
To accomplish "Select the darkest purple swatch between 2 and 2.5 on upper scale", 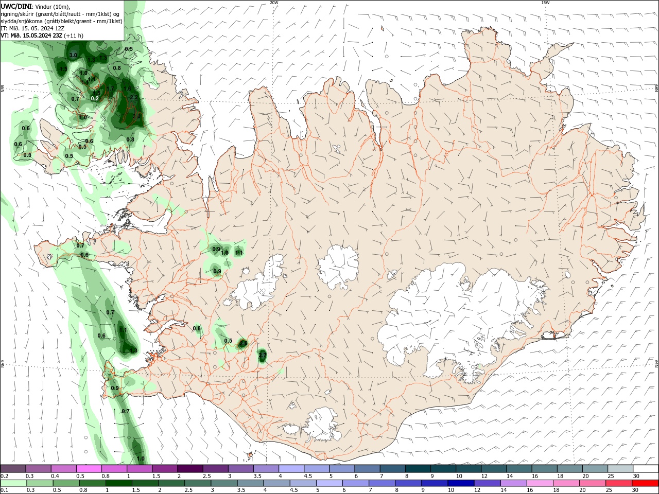I will click(x=189, y=469).
